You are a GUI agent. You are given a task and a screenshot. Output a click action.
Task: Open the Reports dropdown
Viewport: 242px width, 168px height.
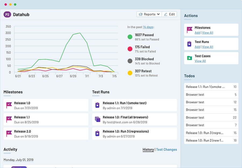coord(149,14)
